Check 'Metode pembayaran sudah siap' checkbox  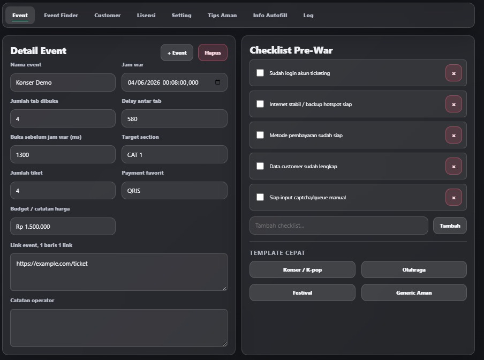tap(260, 135)
